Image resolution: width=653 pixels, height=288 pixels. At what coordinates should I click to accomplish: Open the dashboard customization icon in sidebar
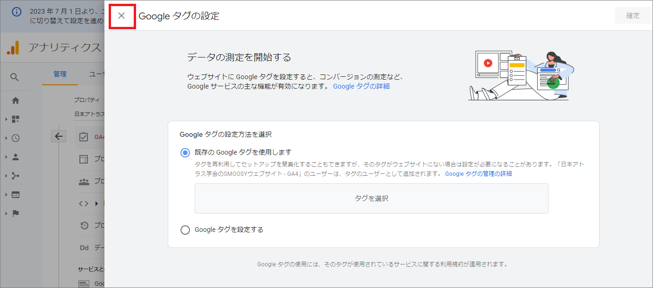point(16,119)
